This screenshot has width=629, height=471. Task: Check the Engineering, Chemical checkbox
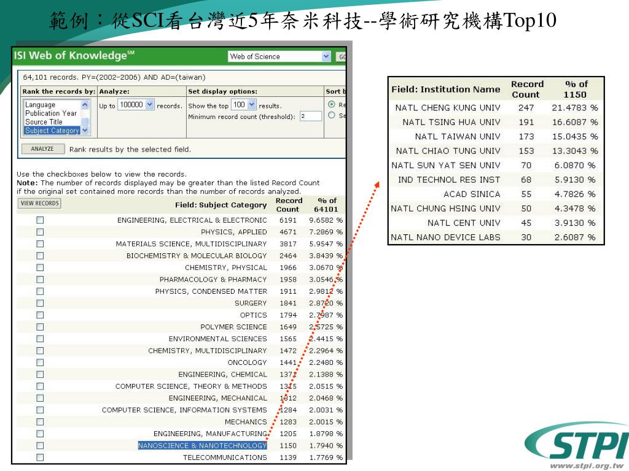coord(40,374)
